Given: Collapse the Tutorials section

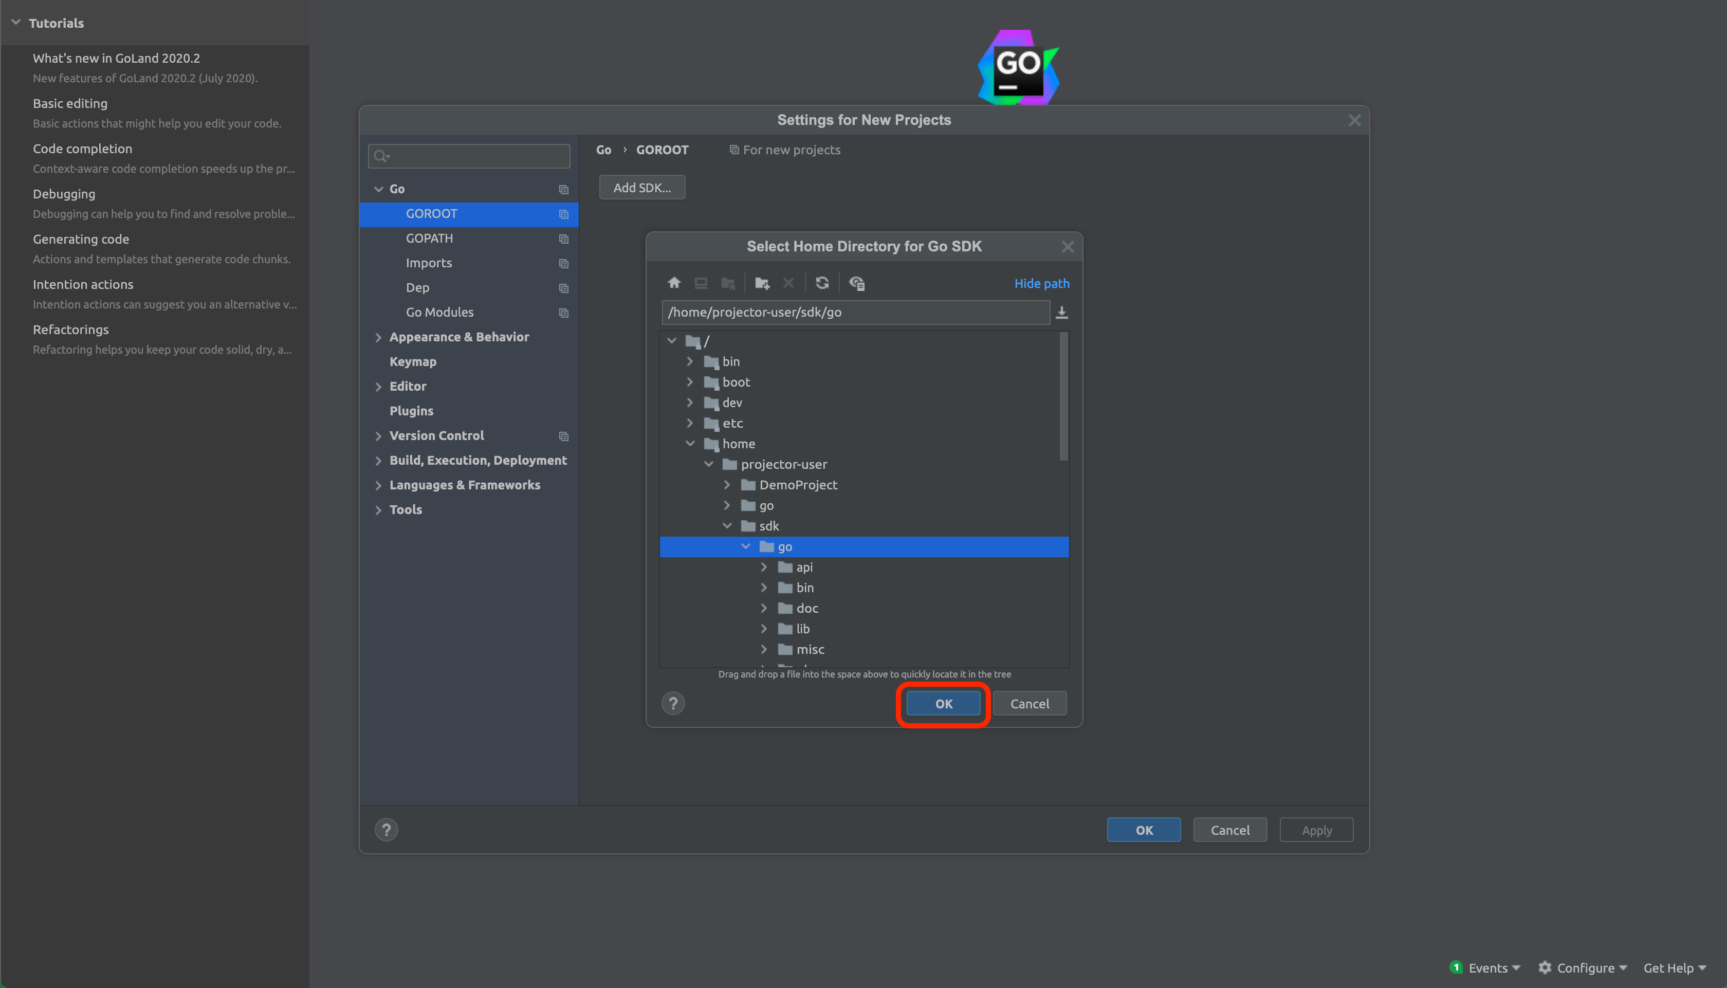Looking at the screenshot, I should click(x=15, y=23).
